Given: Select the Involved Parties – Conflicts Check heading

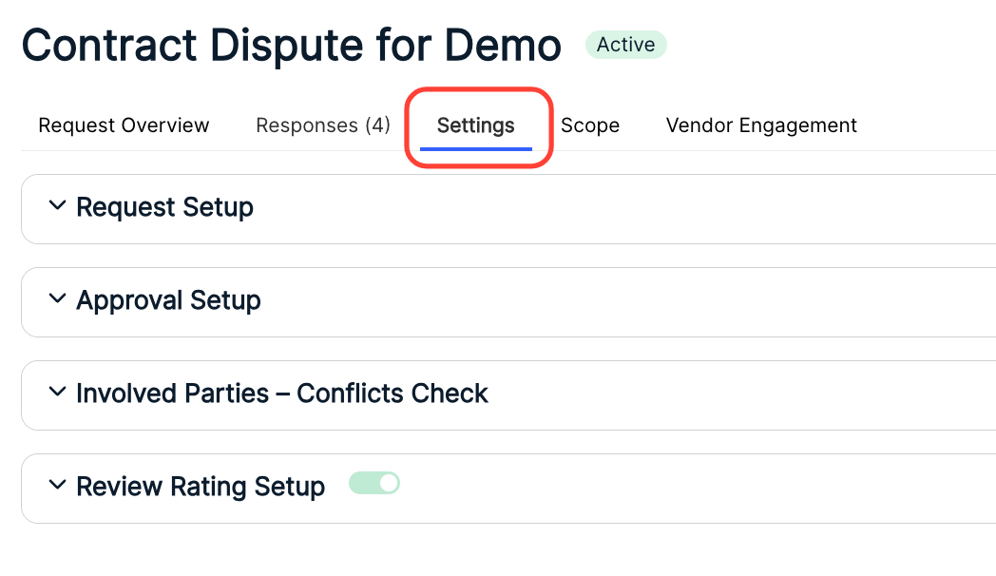Looking at the screenshot, I should 282,394.
